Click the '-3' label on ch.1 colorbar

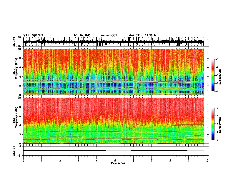coord(217,59)
